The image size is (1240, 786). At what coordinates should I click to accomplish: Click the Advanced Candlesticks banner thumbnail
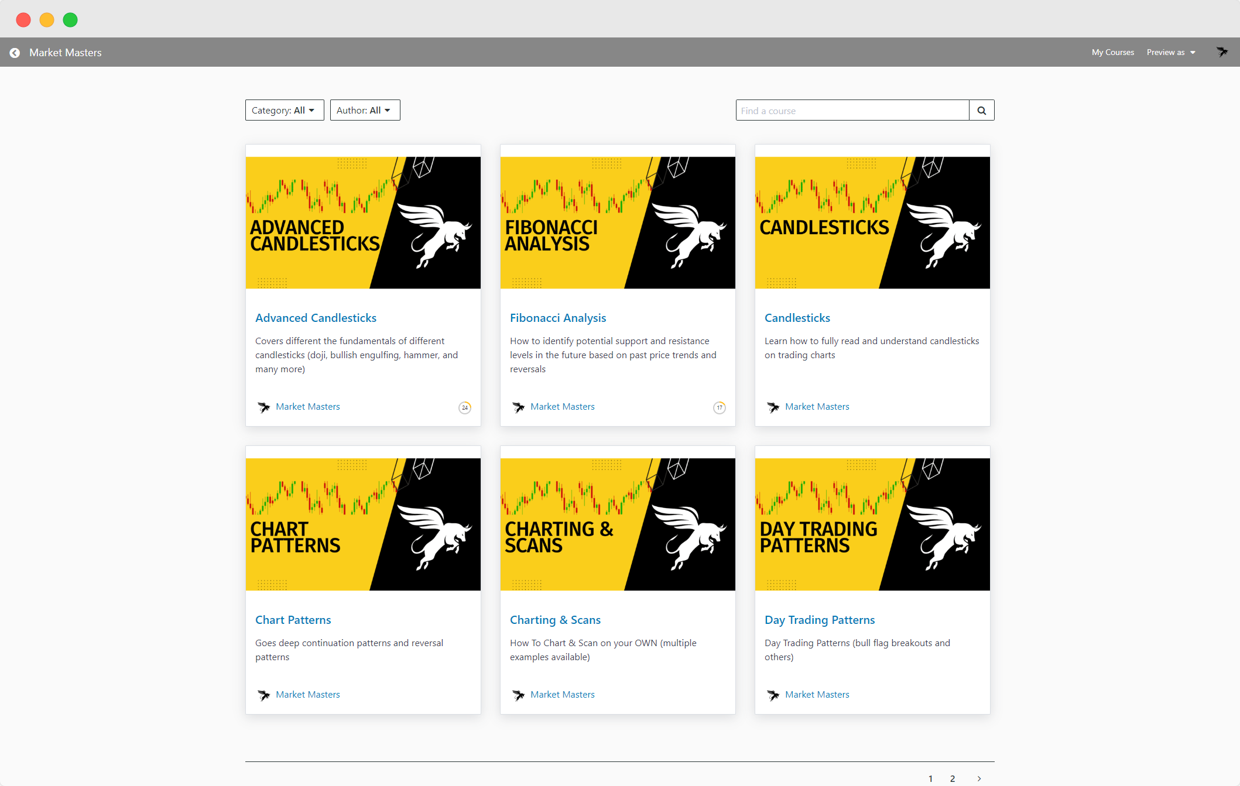pos(363,222)
